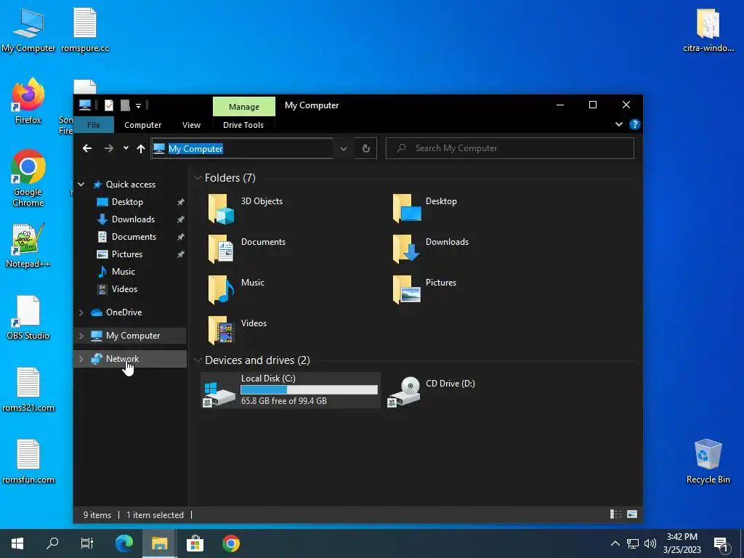Expand the Network tree node

(81, 359)
